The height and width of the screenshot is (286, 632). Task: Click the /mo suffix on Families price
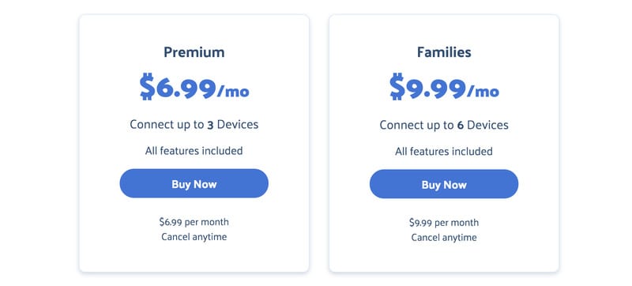tap(483, 91)
